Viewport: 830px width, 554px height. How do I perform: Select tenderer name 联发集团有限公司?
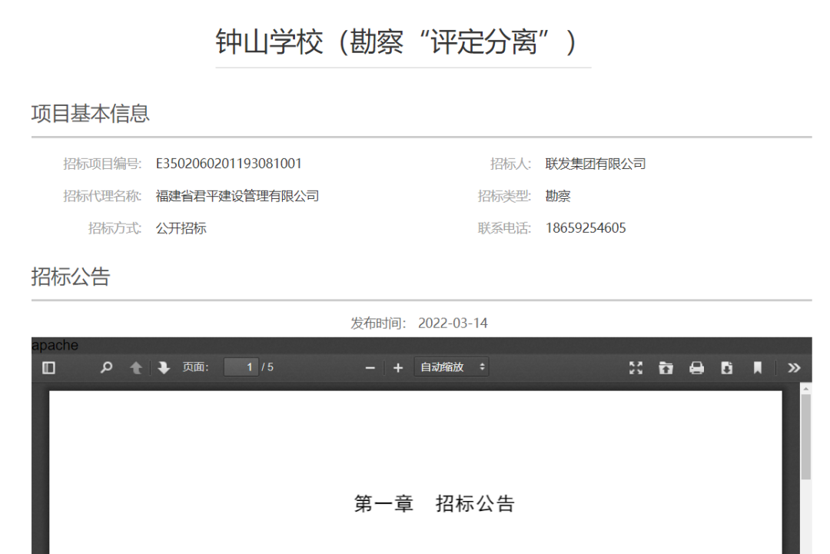[x=596, y=164]
